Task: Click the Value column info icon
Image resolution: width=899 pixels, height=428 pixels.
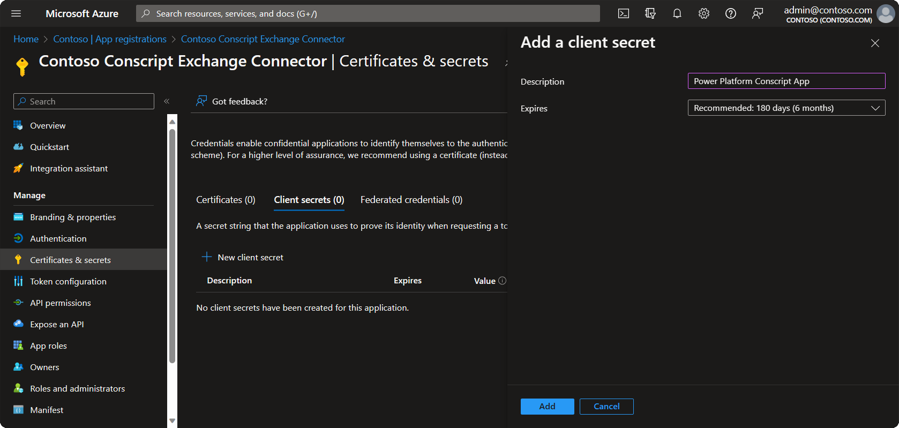Action: coord(502,281)
